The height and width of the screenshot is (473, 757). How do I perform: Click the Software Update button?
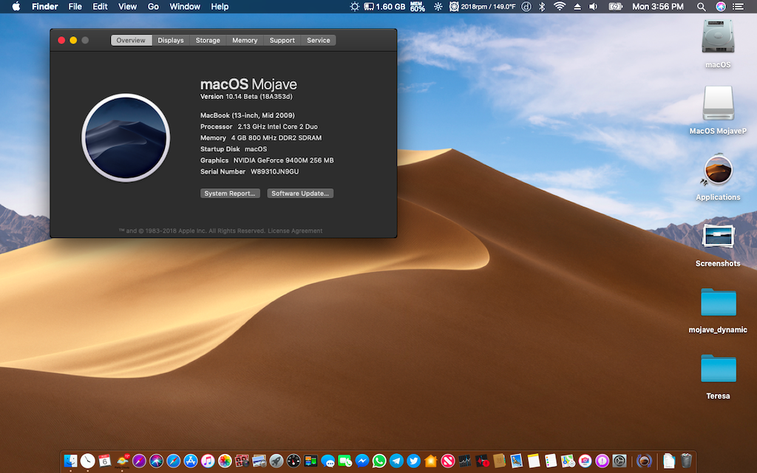pyautogui.click(x=300, y=193)
